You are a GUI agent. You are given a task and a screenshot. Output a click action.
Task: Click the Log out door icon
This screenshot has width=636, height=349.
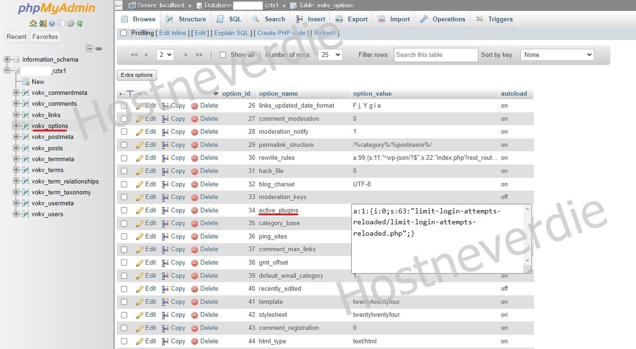coord(42,23)
